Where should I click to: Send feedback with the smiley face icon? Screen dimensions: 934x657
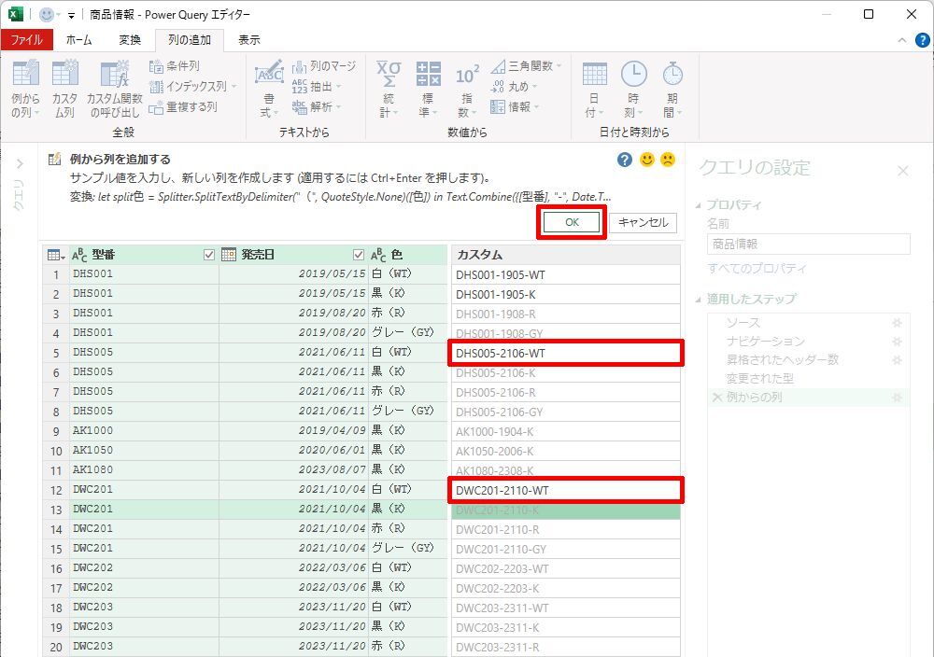click(x=646, y=160)
